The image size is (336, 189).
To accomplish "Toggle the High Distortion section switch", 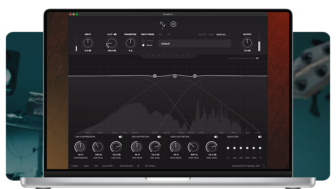I will point(216,137).
